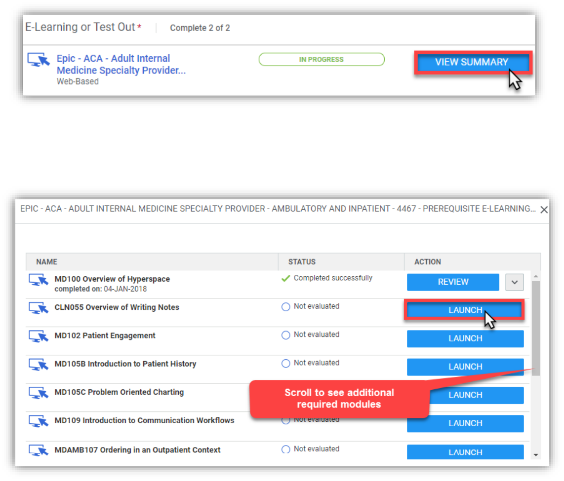This screenshot has width=564, height=481.
Task: Click the scrollbar up arrow in module list
Action: pyautogui.click(x=535, y=276)
